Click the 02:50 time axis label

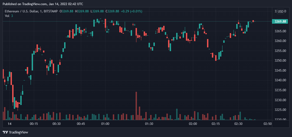point(268,124)
